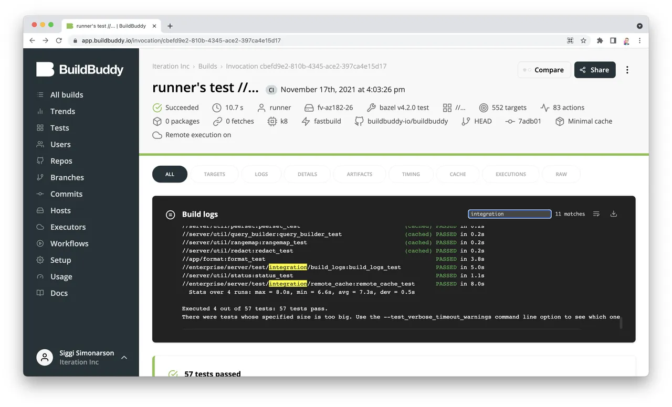
Task: Go to the Trends page
Action: (x=62, y=111)
